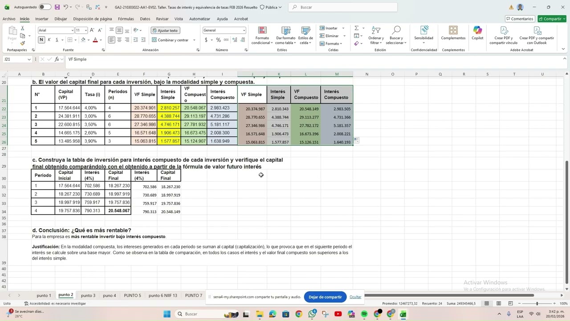Screen dimensions: 570x321
Task: Click the AutoSum sigma icon
Action: (356, 28)
